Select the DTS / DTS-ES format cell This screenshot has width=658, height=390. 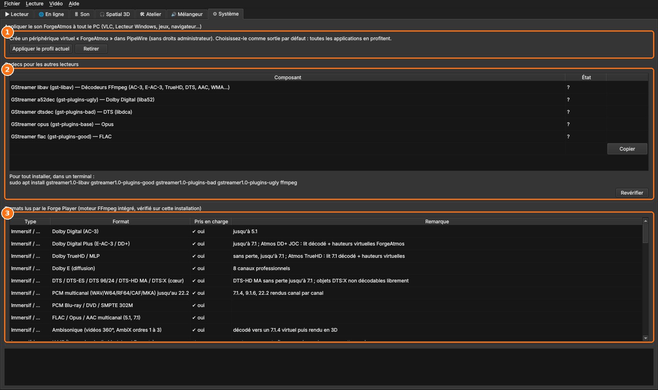point(120,281)
